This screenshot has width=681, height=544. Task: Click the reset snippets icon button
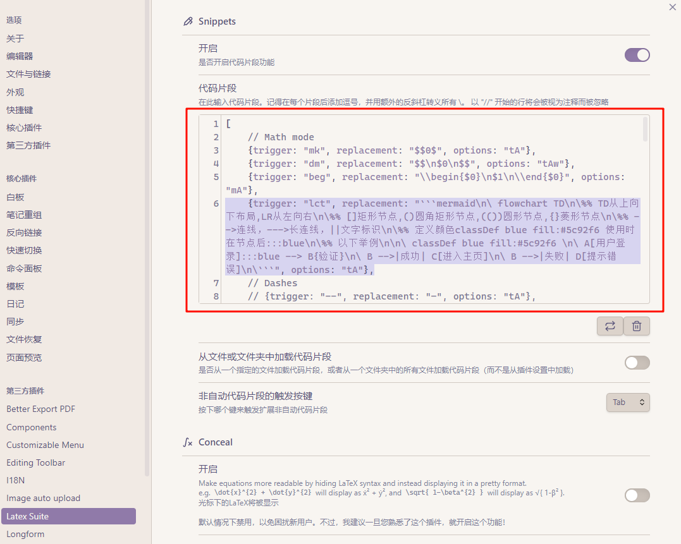click(x=610, y=326)
